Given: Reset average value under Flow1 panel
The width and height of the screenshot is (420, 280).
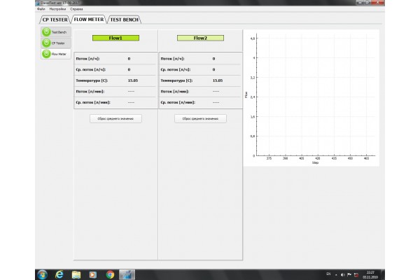Looking at the screenshot, I should (x=115, y=118).
